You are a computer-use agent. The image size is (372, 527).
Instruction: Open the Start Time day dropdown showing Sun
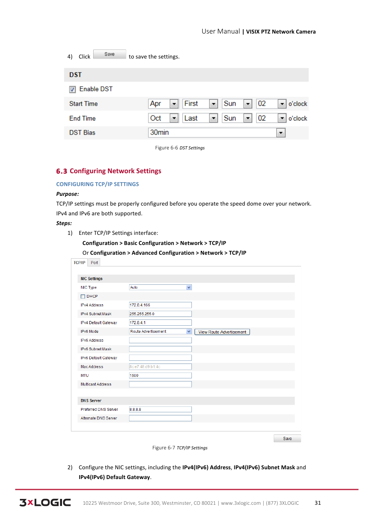[237, 104]
